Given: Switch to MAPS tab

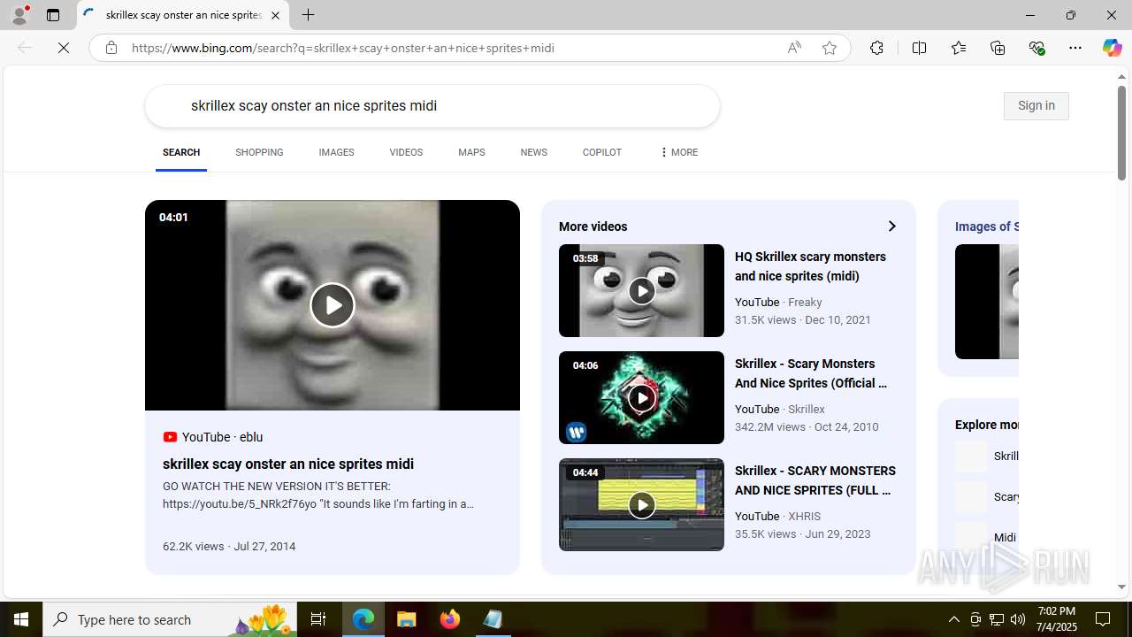Looking at the screenshot, I should click(x=471, y=152).
